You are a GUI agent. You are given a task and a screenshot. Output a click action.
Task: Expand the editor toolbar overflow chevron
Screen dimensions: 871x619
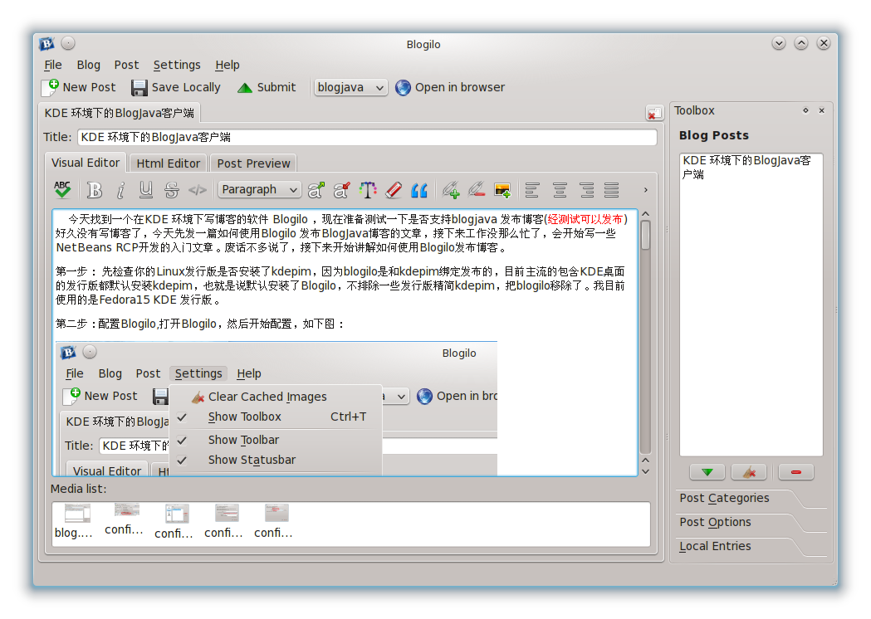[645, 190]
